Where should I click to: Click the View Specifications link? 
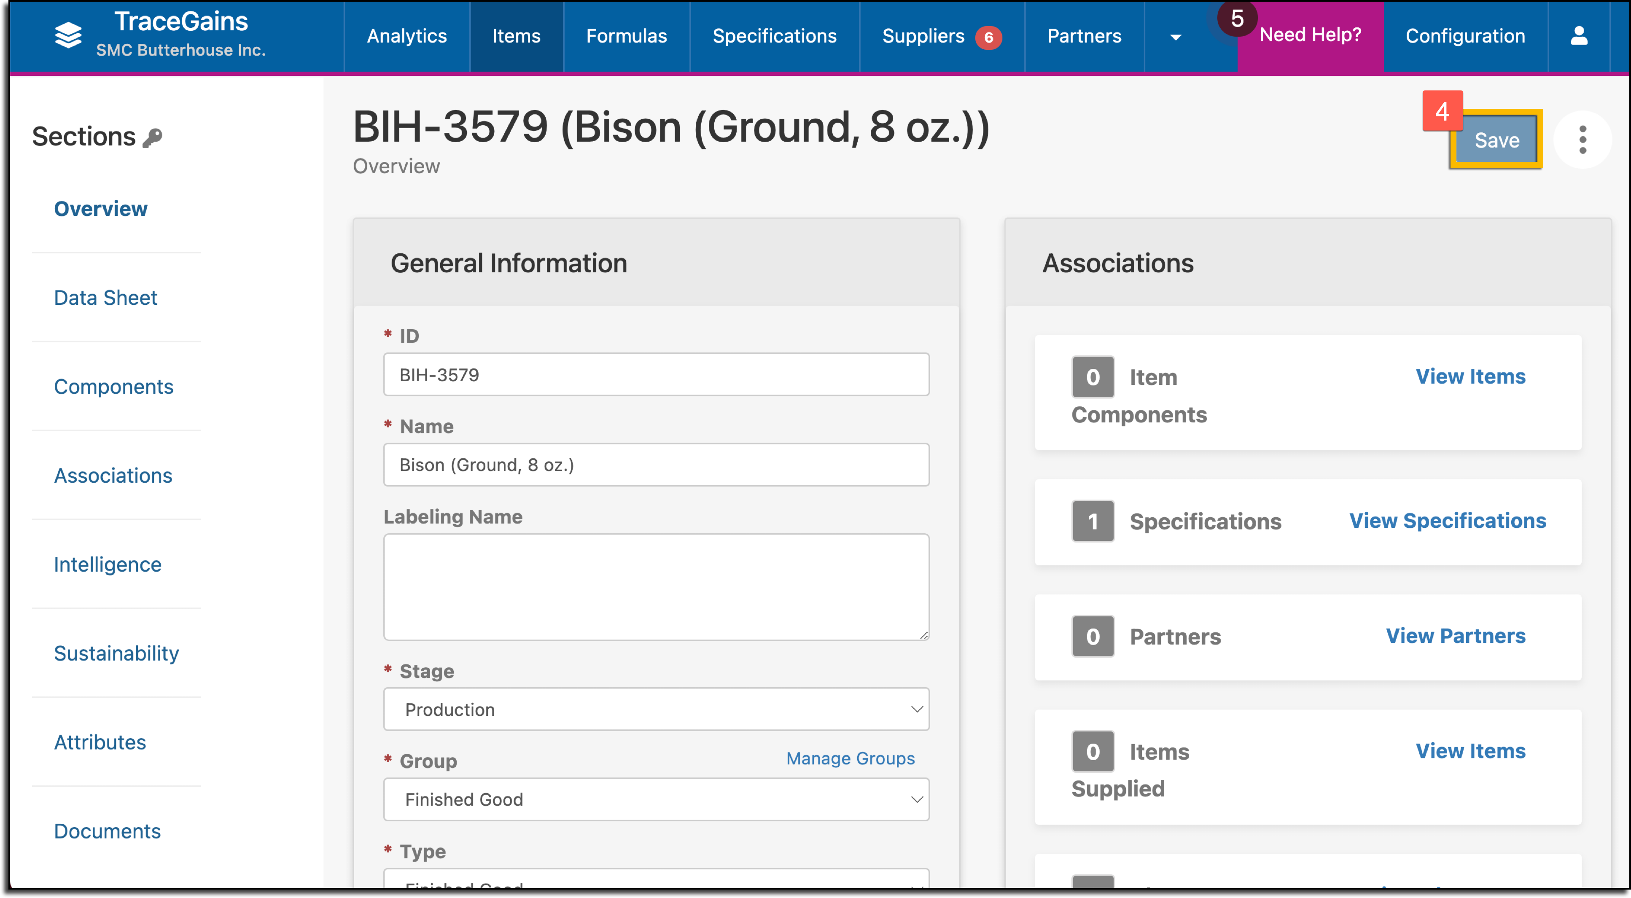1448,520
